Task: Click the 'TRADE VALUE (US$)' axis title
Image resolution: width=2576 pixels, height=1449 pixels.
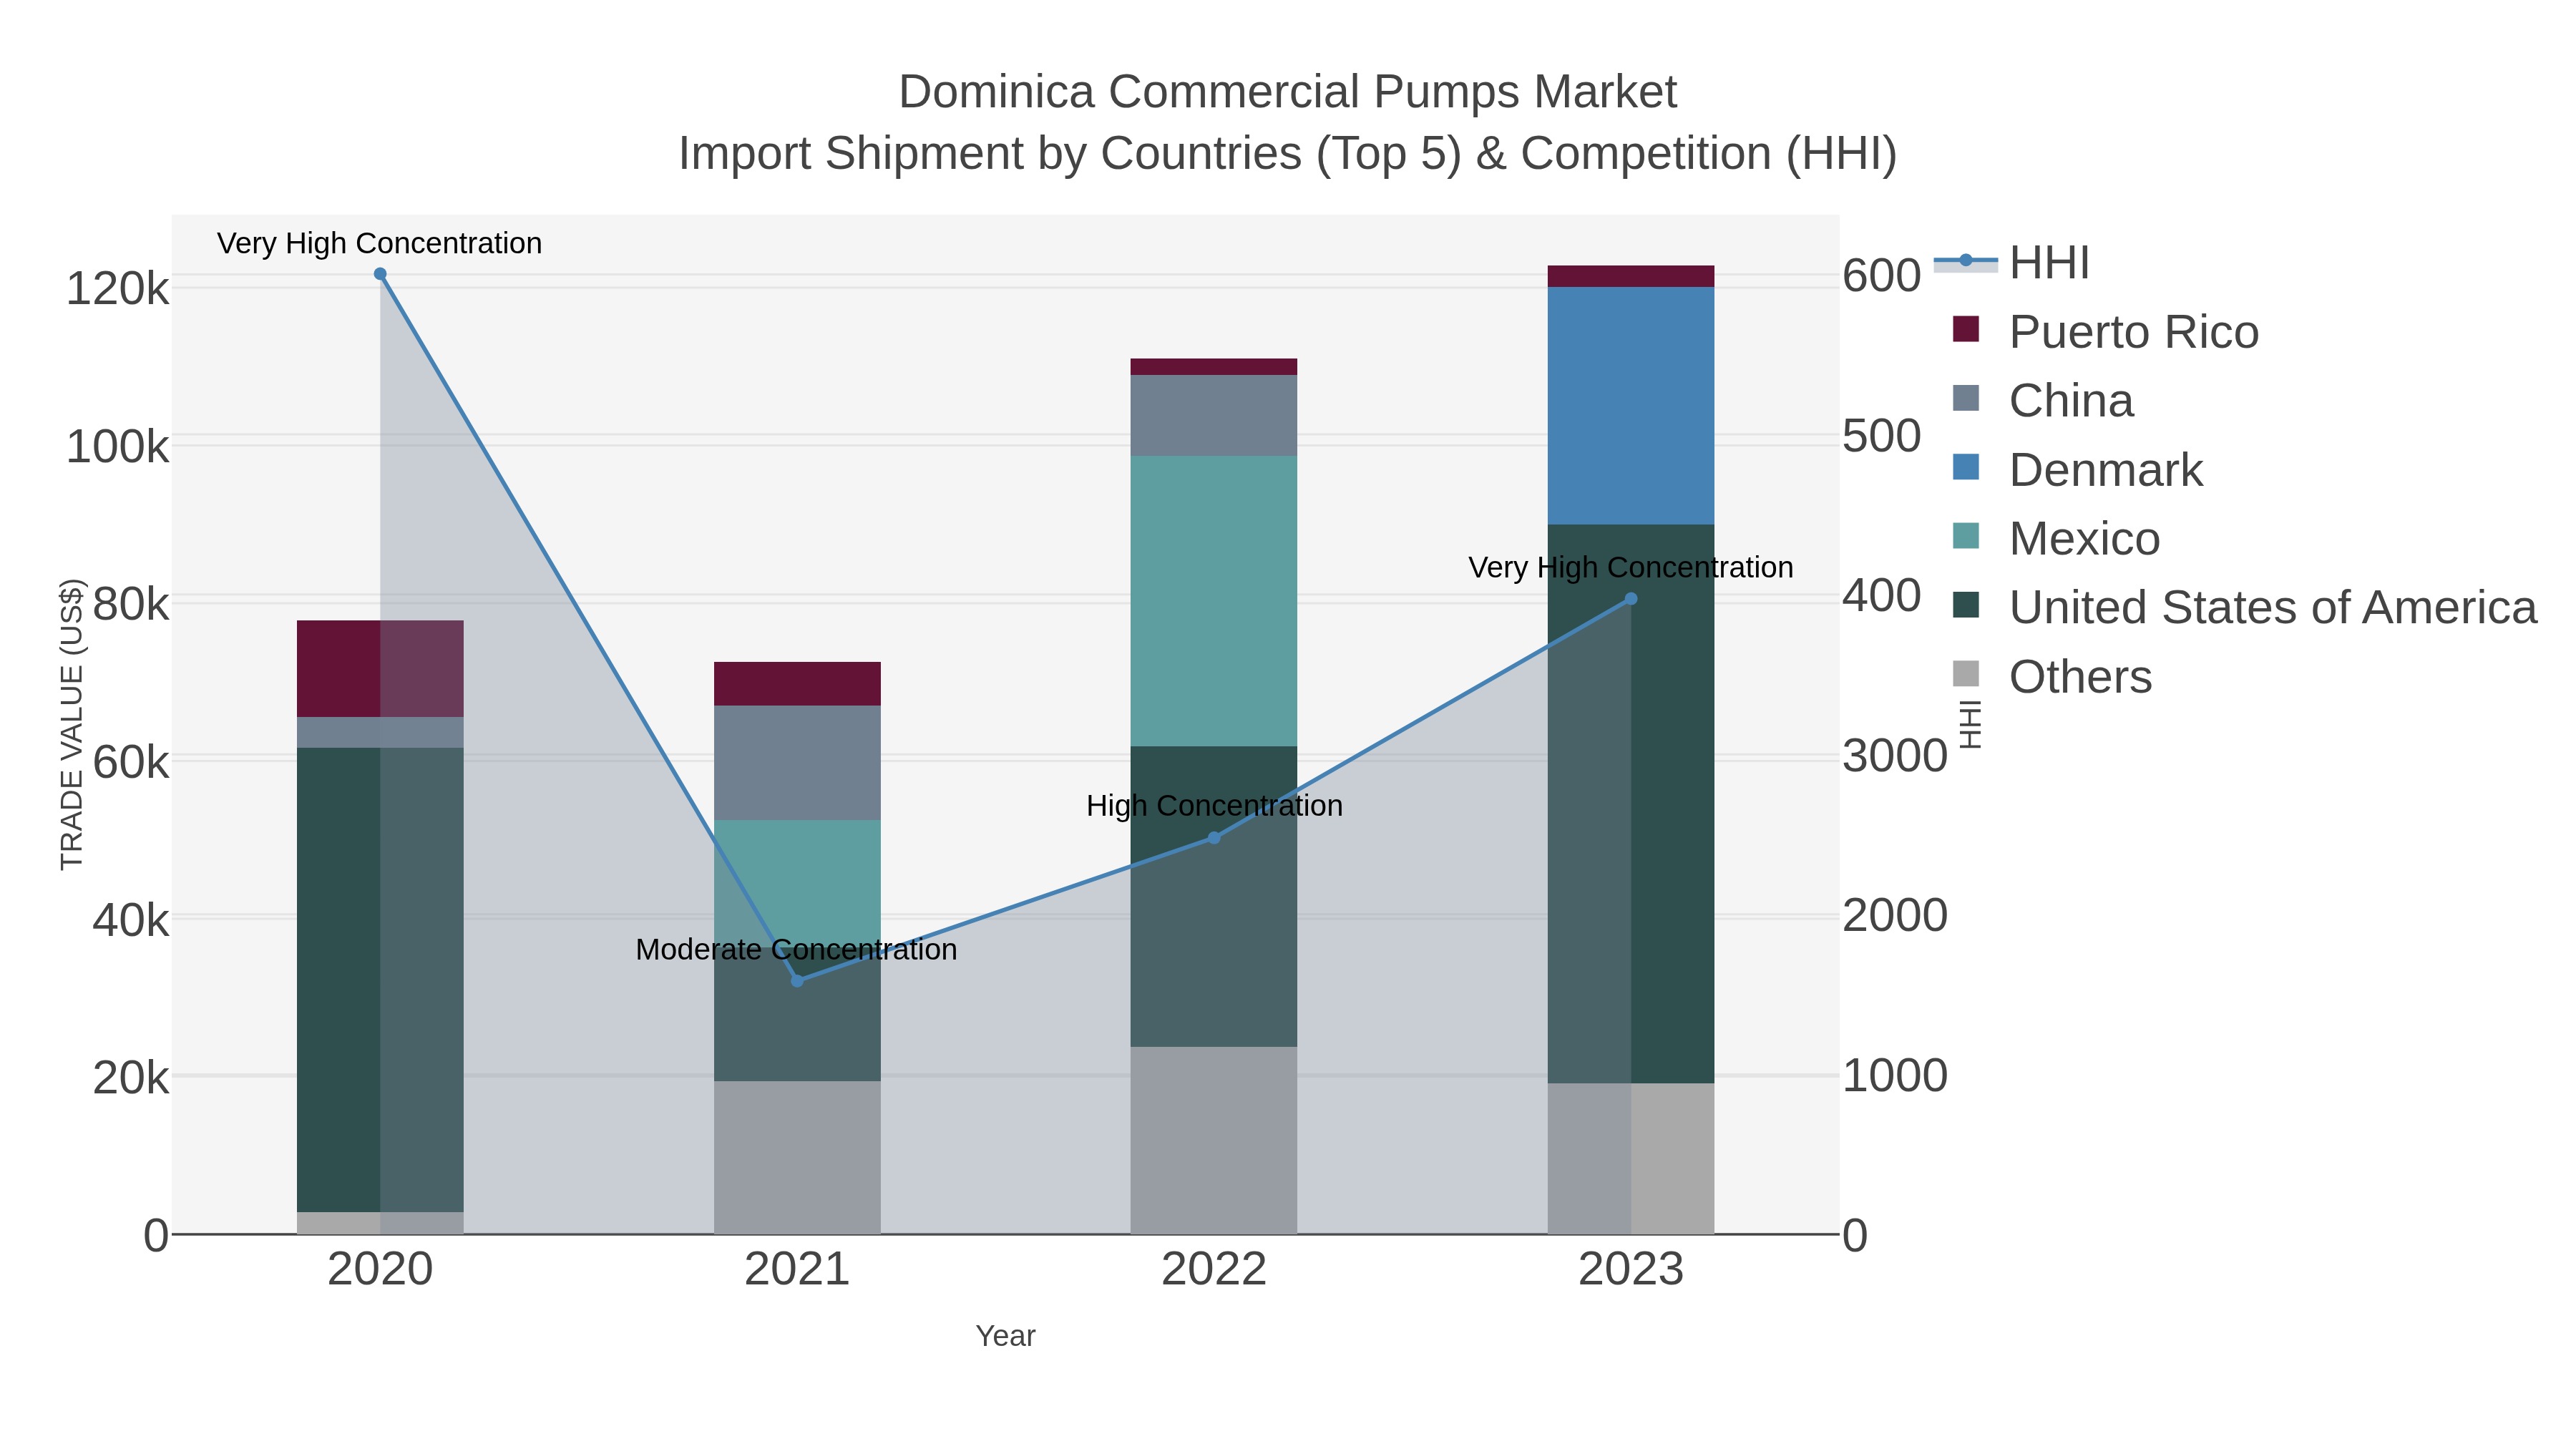Action: click(72, 724)
